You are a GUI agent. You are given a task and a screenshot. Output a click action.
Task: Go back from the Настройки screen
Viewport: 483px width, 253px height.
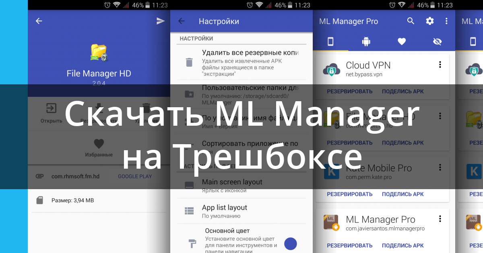[x=182, y=21]
